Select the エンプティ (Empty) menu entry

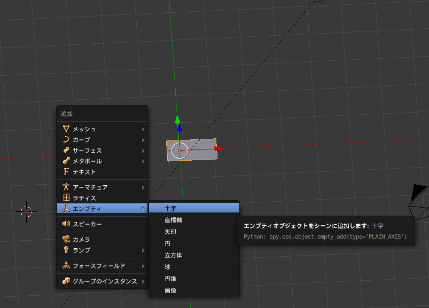[103, 209]
